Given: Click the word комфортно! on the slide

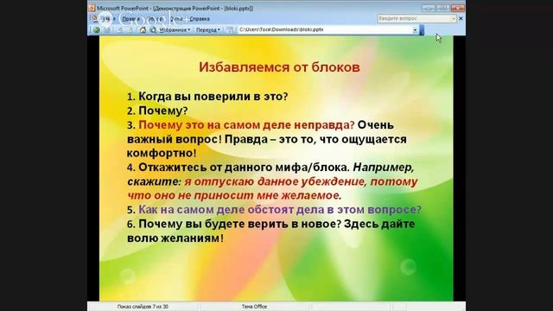Looking at the screenshot, I should tap(162, 153).
